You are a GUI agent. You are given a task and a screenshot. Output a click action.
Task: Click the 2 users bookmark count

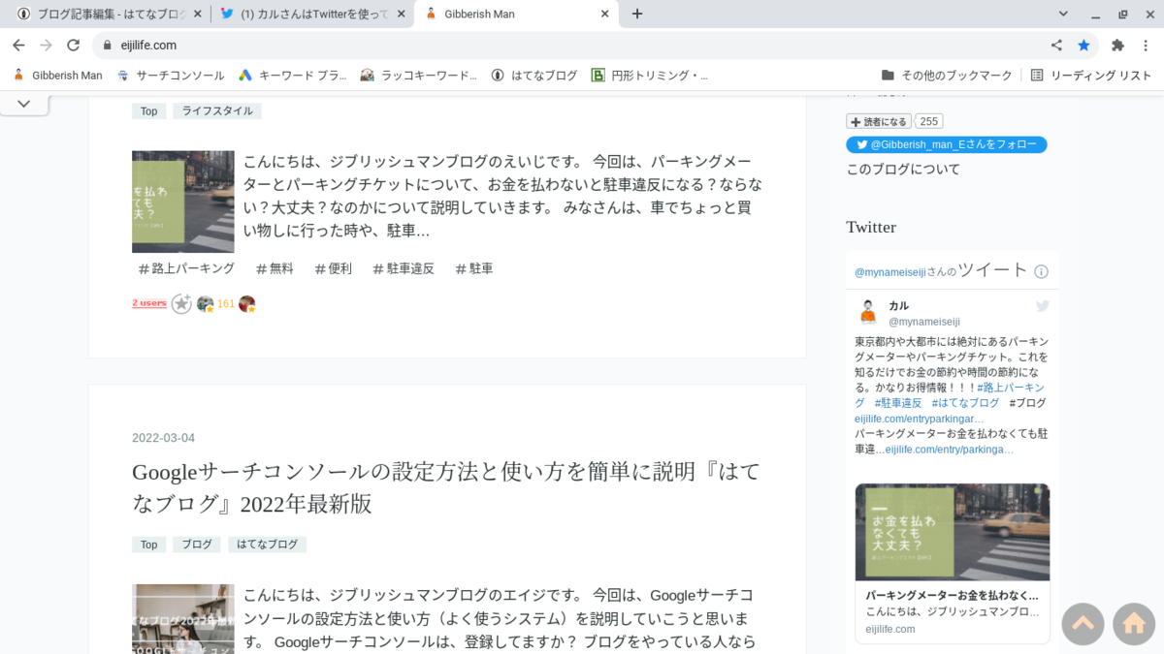[x=149, y=303]
